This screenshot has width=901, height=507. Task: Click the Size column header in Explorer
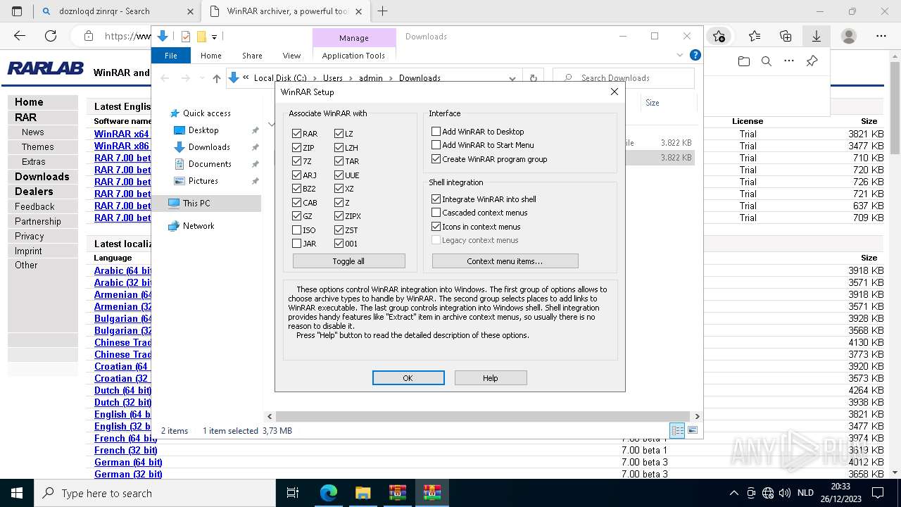click(653, 103)
